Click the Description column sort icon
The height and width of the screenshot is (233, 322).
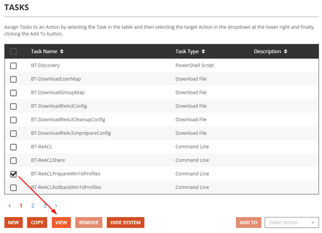tap(285, 52)
